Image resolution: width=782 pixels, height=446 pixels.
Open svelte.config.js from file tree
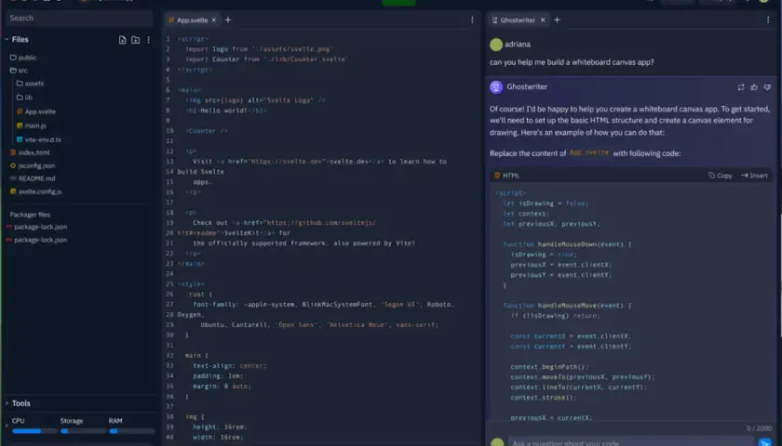tap(40, 191)
